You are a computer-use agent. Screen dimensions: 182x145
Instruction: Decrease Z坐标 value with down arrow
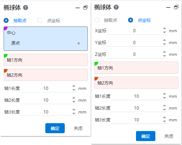(164, 56)
